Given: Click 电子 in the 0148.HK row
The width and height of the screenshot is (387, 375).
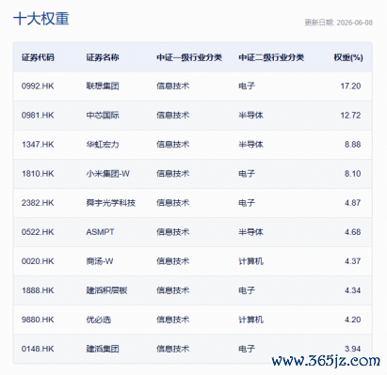Looking at the screenshot, I should click(247, 349).
